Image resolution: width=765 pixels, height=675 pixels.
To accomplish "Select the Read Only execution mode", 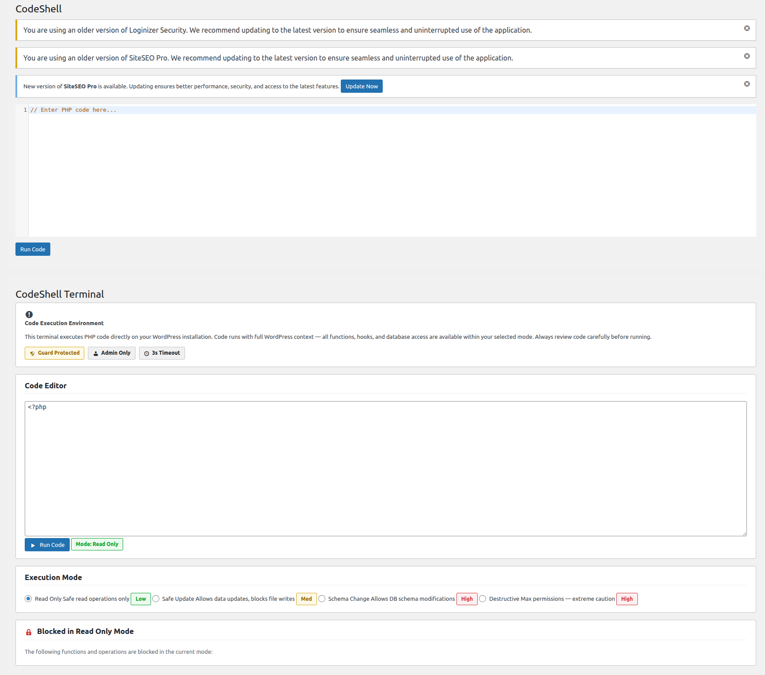I will click(x=28, y=599).
